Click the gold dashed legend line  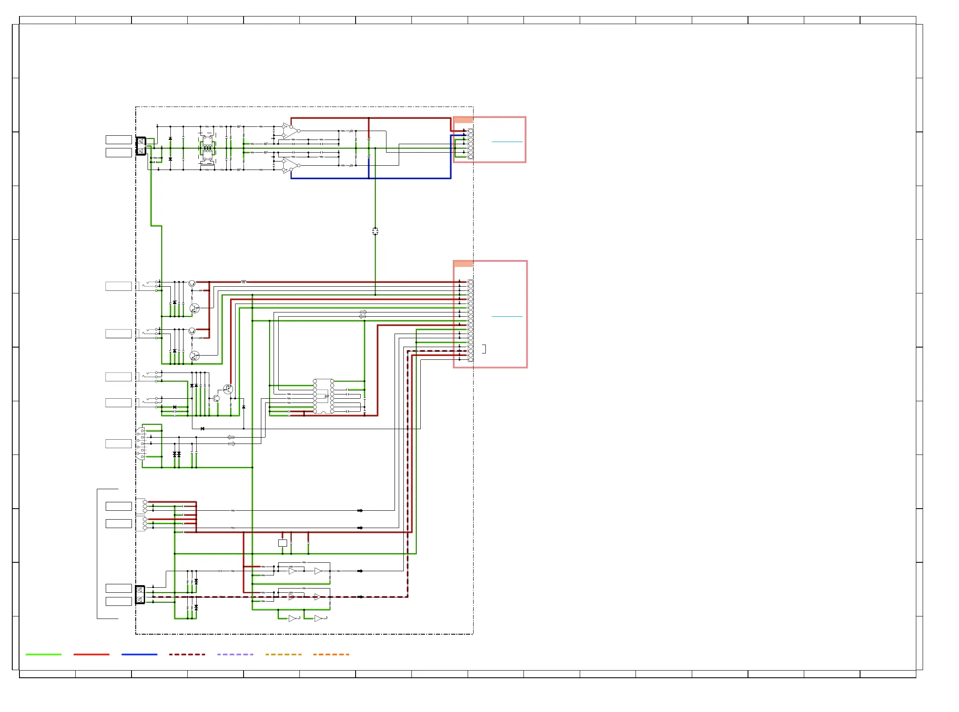point(284,654)
